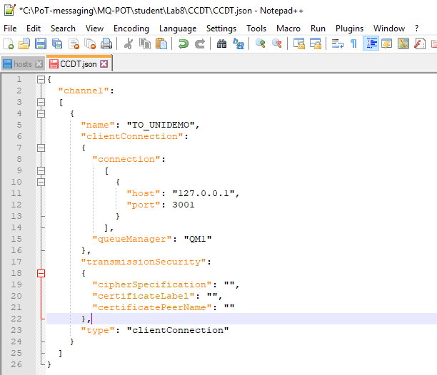Click the port value 3001

(x=184, y=205)
